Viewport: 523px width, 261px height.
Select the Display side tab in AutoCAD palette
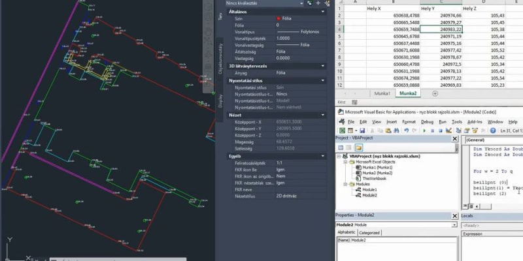tap(220, 100)
